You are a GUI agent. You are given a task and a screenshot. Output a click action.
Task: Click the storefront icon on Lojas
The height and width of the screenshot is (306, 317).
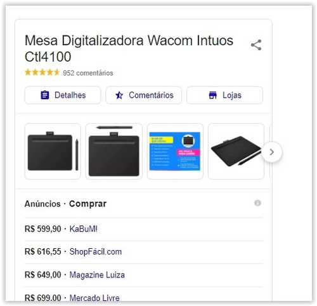click(212, 95)
